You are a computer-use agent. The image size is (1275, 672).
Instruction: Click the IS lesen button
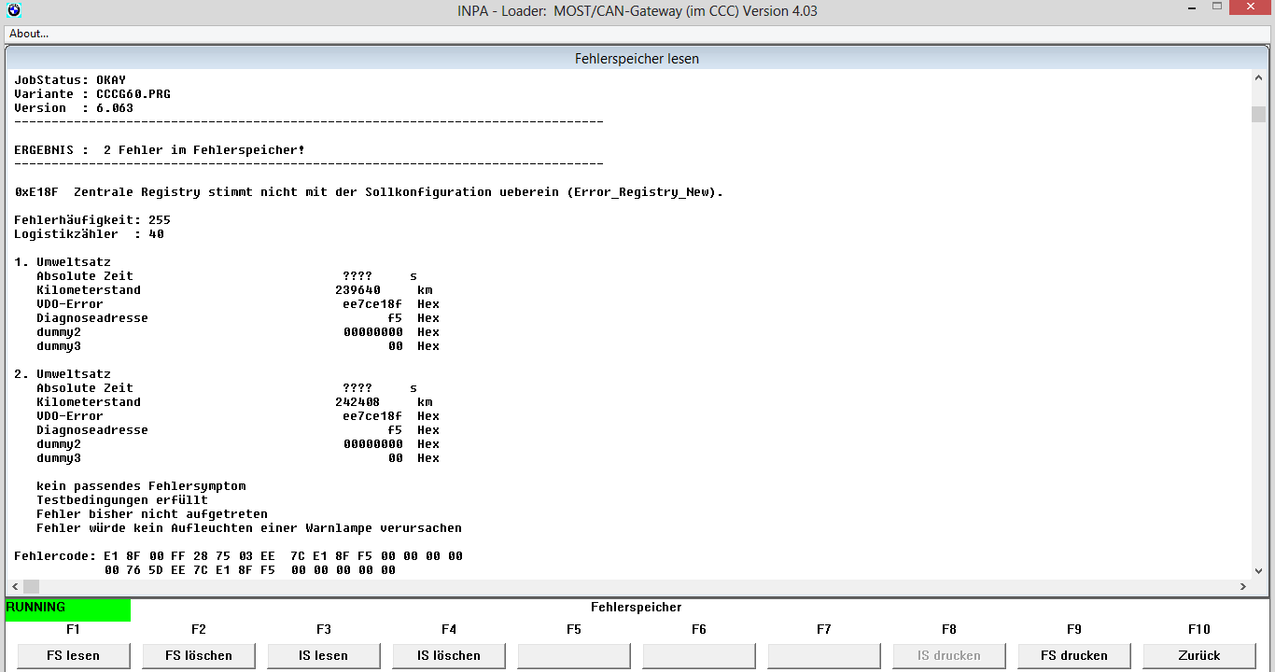(323, 655)
